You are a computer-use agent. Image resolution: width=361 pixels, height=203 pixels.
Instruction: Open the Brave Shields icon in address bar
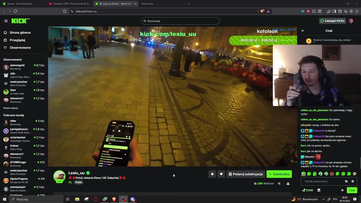(262, 11)
